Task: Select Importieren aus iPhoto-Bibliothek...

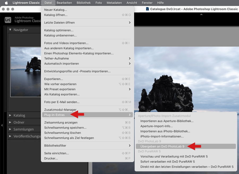Action: (x=186, y=131)
